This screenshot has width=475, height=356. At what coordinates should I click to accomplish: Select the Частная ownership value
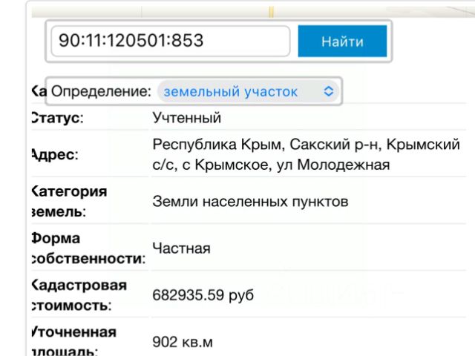pos(180,249)
